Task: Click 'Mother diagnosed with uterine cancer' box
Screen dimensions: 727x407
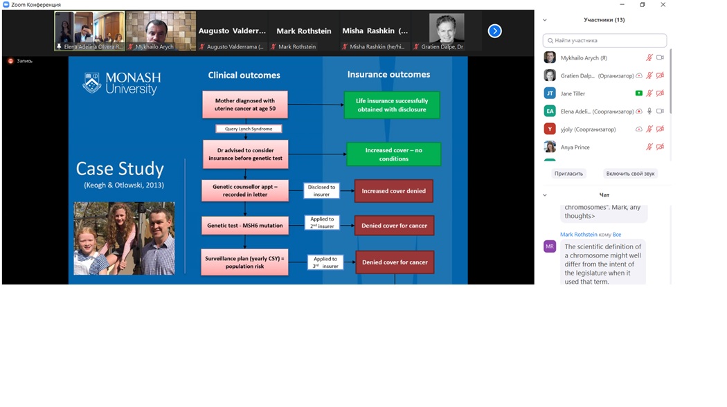Action: [x=245, y=105]
